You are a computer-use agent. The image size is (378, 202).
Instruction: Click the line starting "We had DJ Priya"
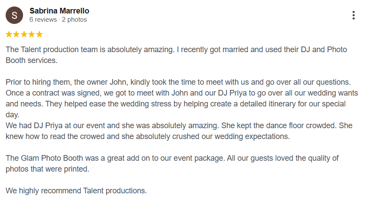click(179, 126)
